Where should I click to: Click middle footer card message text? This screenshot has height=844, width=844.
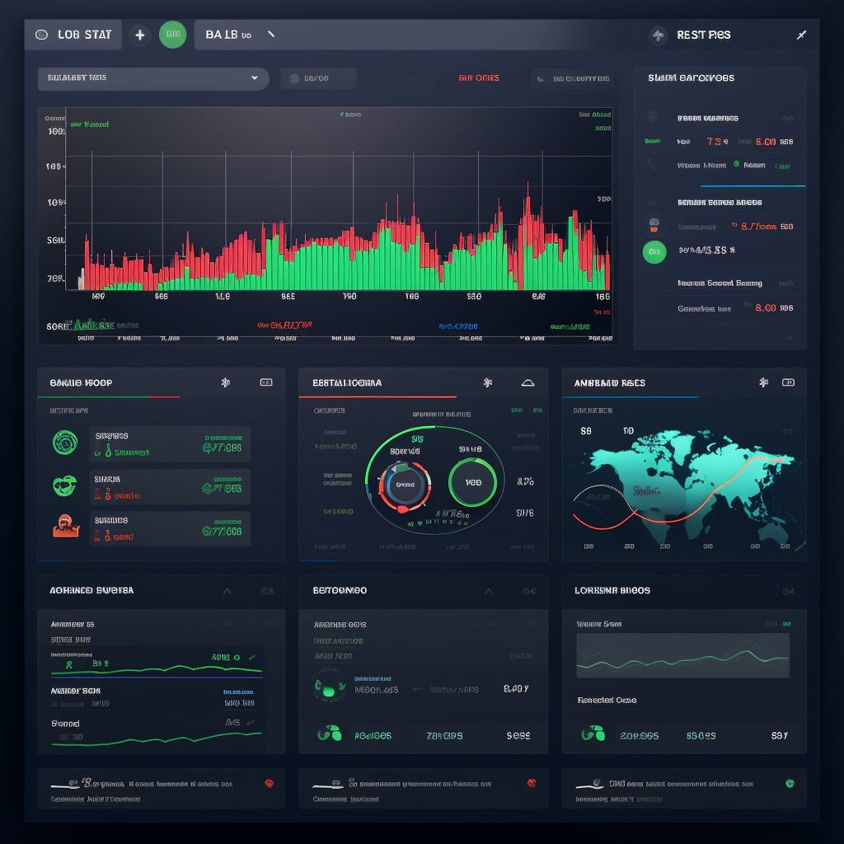coord(420,784)
